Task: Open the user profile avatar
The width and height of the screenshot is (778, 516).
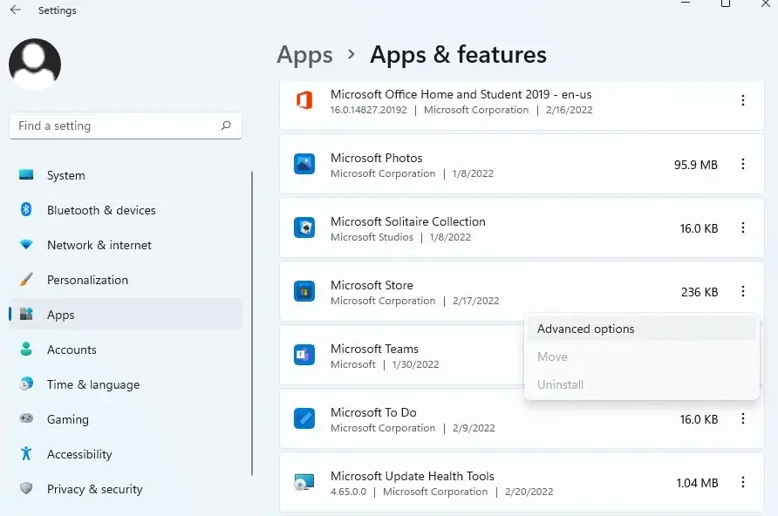Action: click(35, 64)
